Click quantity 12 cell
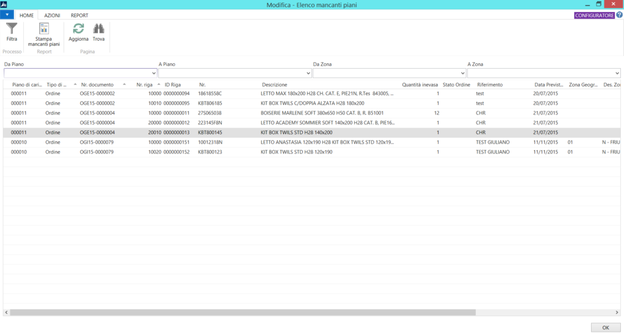The width and height of the screenshot is (624, 333). (436, 113)
